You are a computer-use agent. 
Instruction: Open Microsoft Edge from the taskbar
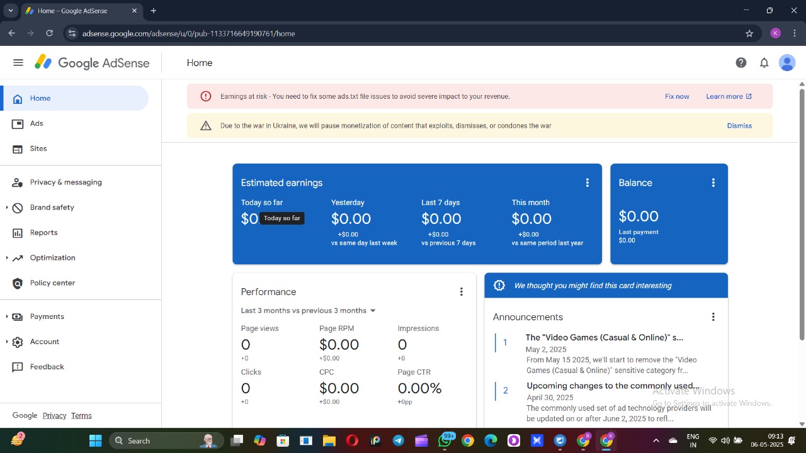(491, 440)
